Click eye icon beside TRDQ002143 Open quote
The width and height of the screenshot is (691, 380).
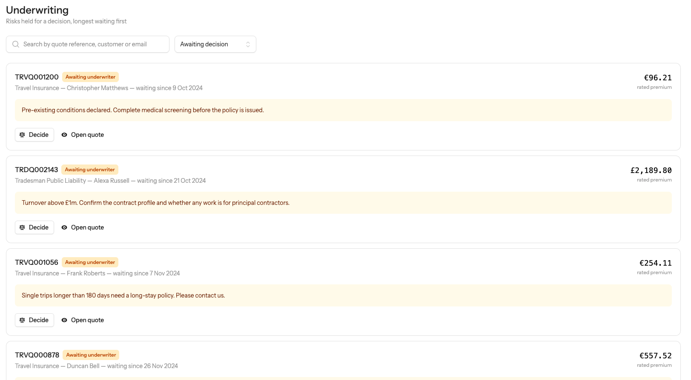tap(64, 227)
